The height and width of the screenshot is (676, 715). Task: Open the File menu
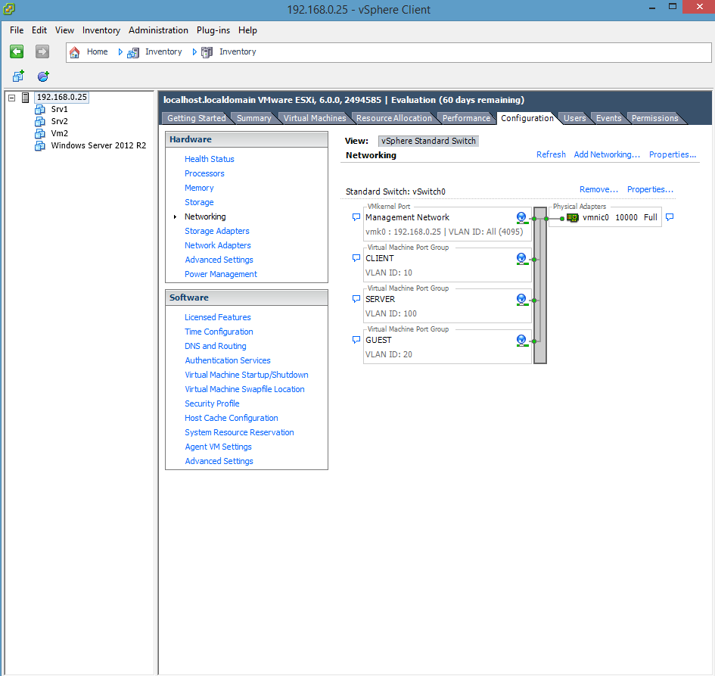click(17, 30)
